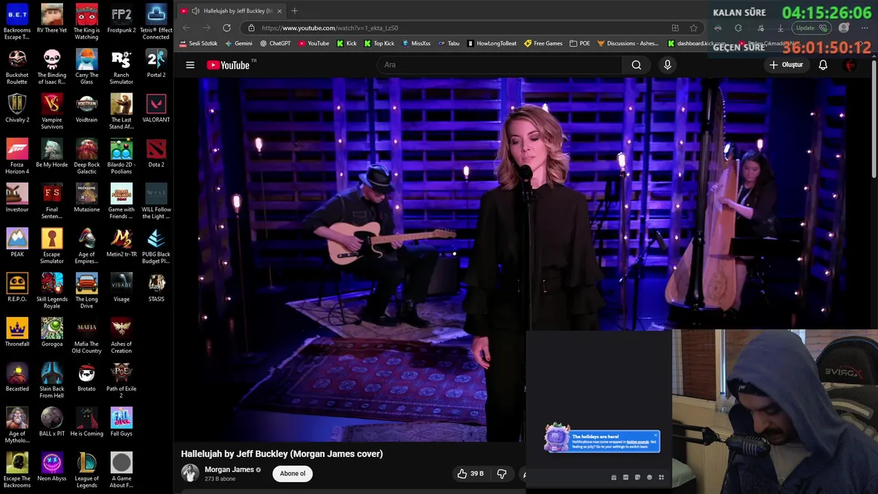Click the YouTube page vertical scrollbar
Viewport: 878px width, 494px height.
874,120
